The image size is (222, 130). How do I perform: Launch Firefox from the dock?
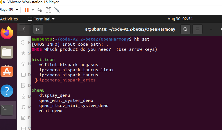pos(7,33)
